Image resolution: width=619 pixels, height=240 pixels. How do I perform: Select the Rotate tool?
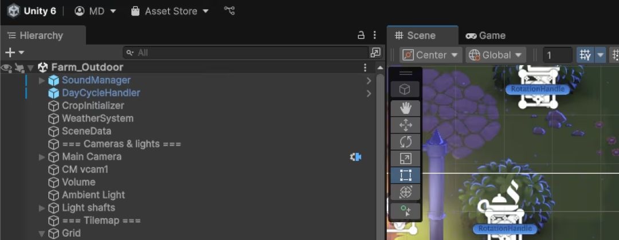pyautogui.click(x=405, y=141)
